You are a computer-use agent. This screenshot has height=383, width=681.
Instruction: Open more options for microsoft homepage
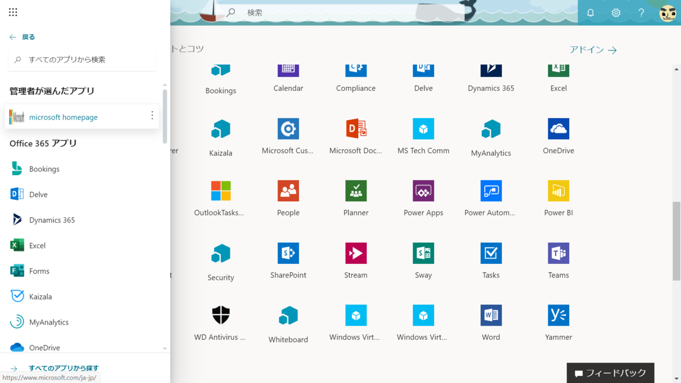pos(152,116)
